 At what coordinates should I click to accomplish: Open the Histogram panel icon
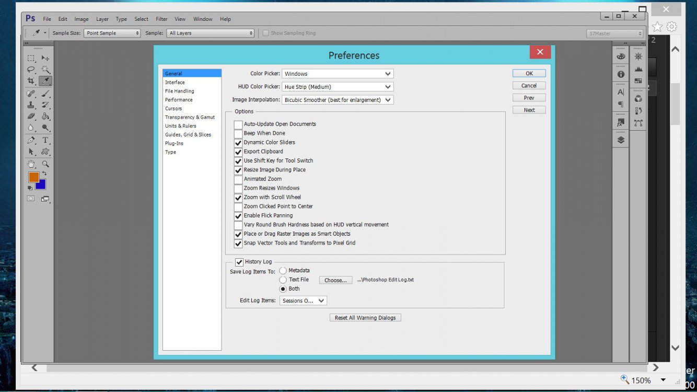pyautogui.click(x=638, y=69)
